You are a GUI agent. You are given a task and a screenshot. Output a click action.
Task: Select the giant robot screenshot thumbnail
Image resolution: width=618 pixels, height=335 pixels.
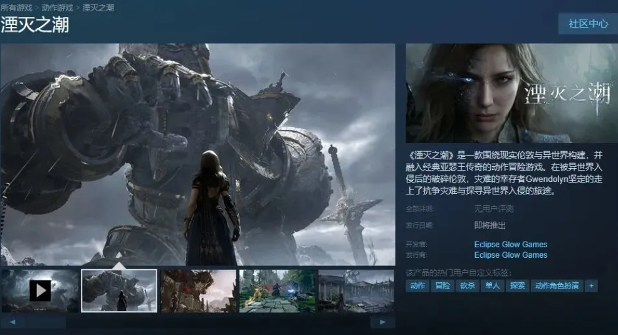tap(119, 291)
